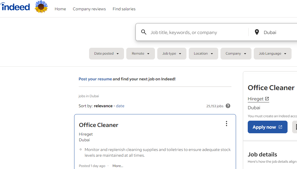
Task: Click the save job icon beside Apply now
Action: 295,127
